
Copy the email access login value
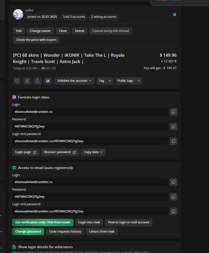173,182
